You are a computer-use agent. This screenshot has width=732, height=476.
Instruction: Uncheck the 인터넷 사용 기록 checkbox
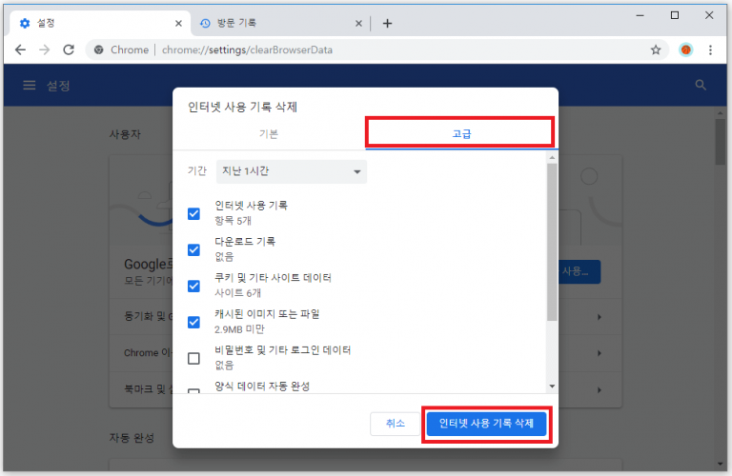click(x=193, y=213)
